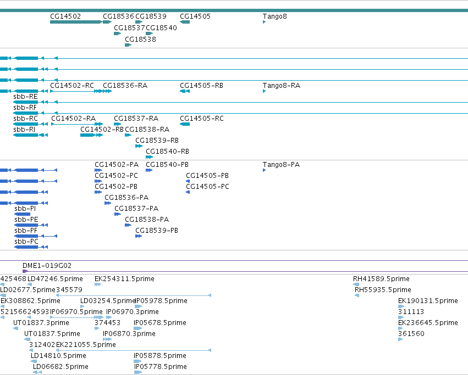This screenshot has height=375, width=468.
Task: Select the LD06682.5prime EST label
Action: point(60,367)
